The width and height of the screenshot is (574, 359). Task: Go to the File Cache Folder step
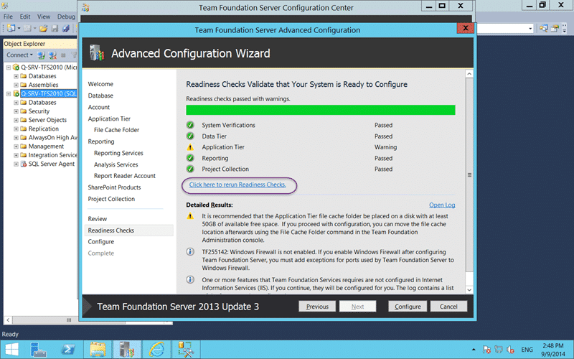(x=116, y=130)
